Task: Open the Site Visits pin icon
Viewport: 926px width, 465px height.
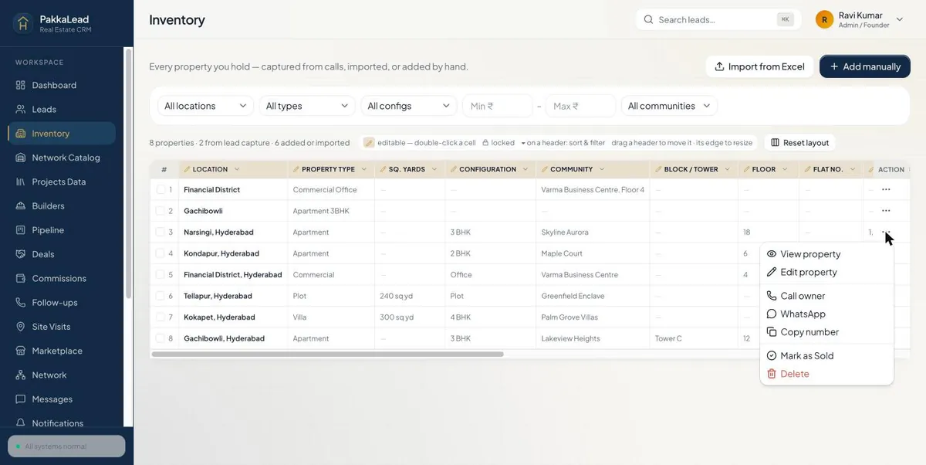Action: tap(21, 327)
